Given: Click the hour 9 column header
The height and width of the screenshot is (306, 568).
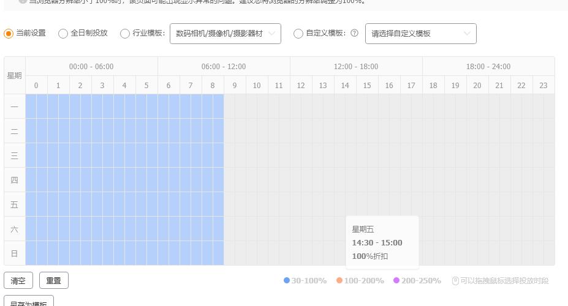Looking at the screenshot, I should tap(235, 85).
